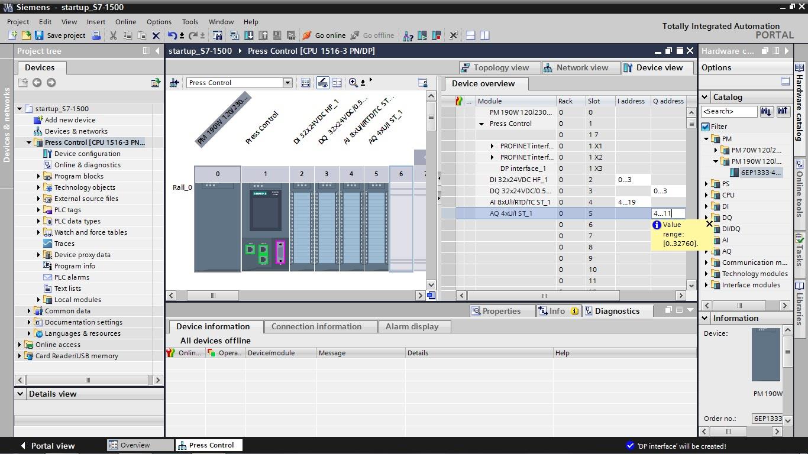Close the Value range tooltip
This screenshot has width=808, height=454.
(x=709, y=224)
